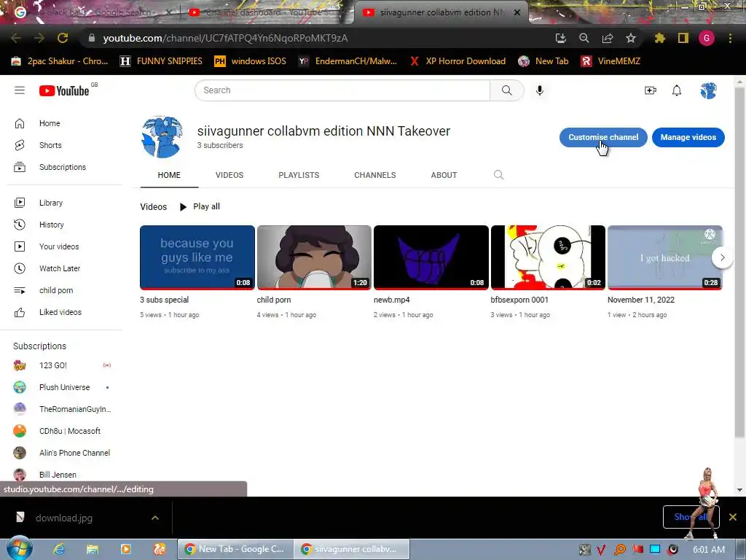Open the Chrome extensions puzzle icon
Screen dimensions: 746x560
[659, 38]
